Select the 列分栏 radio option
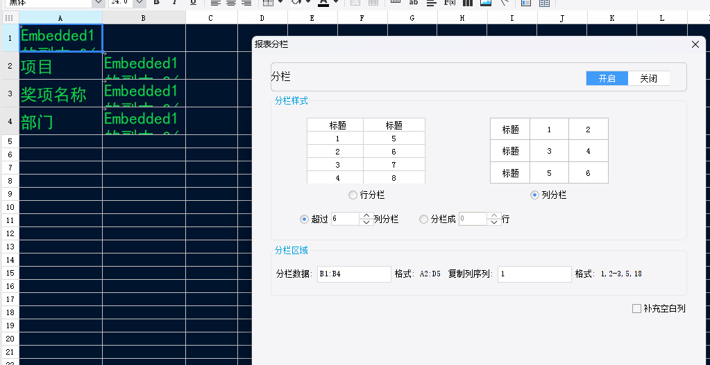The height and width of the screenshot is (365, 710). click(535, 195)
